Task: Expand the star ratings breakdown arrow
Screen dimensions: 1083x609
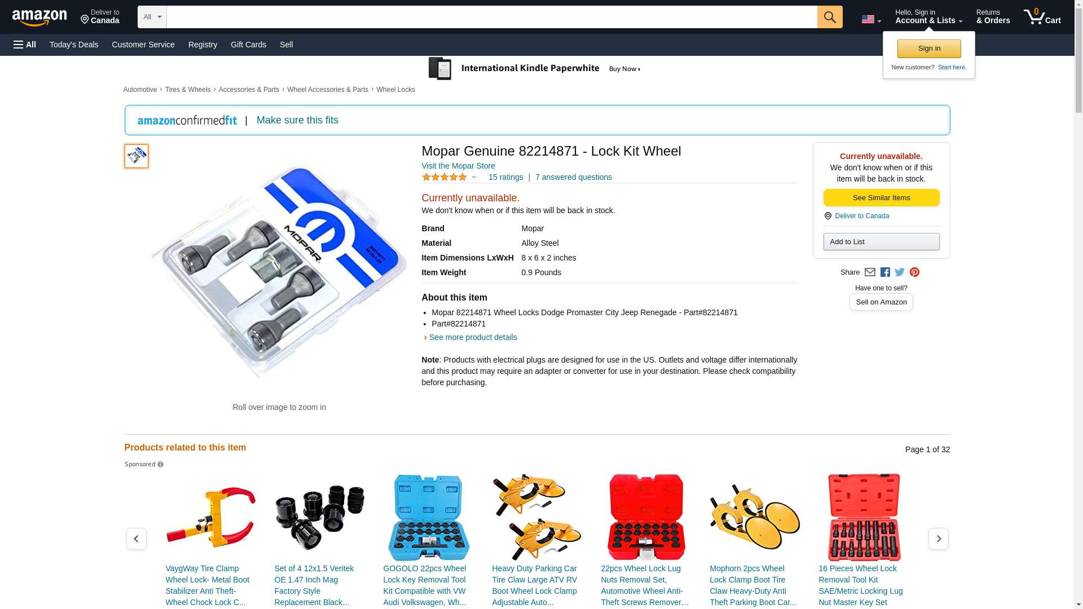Action: 474,177
